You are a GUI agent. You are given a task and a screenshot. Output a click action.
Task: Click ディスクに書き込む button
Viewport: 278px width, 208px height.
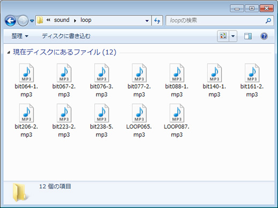tap(66, 36)
